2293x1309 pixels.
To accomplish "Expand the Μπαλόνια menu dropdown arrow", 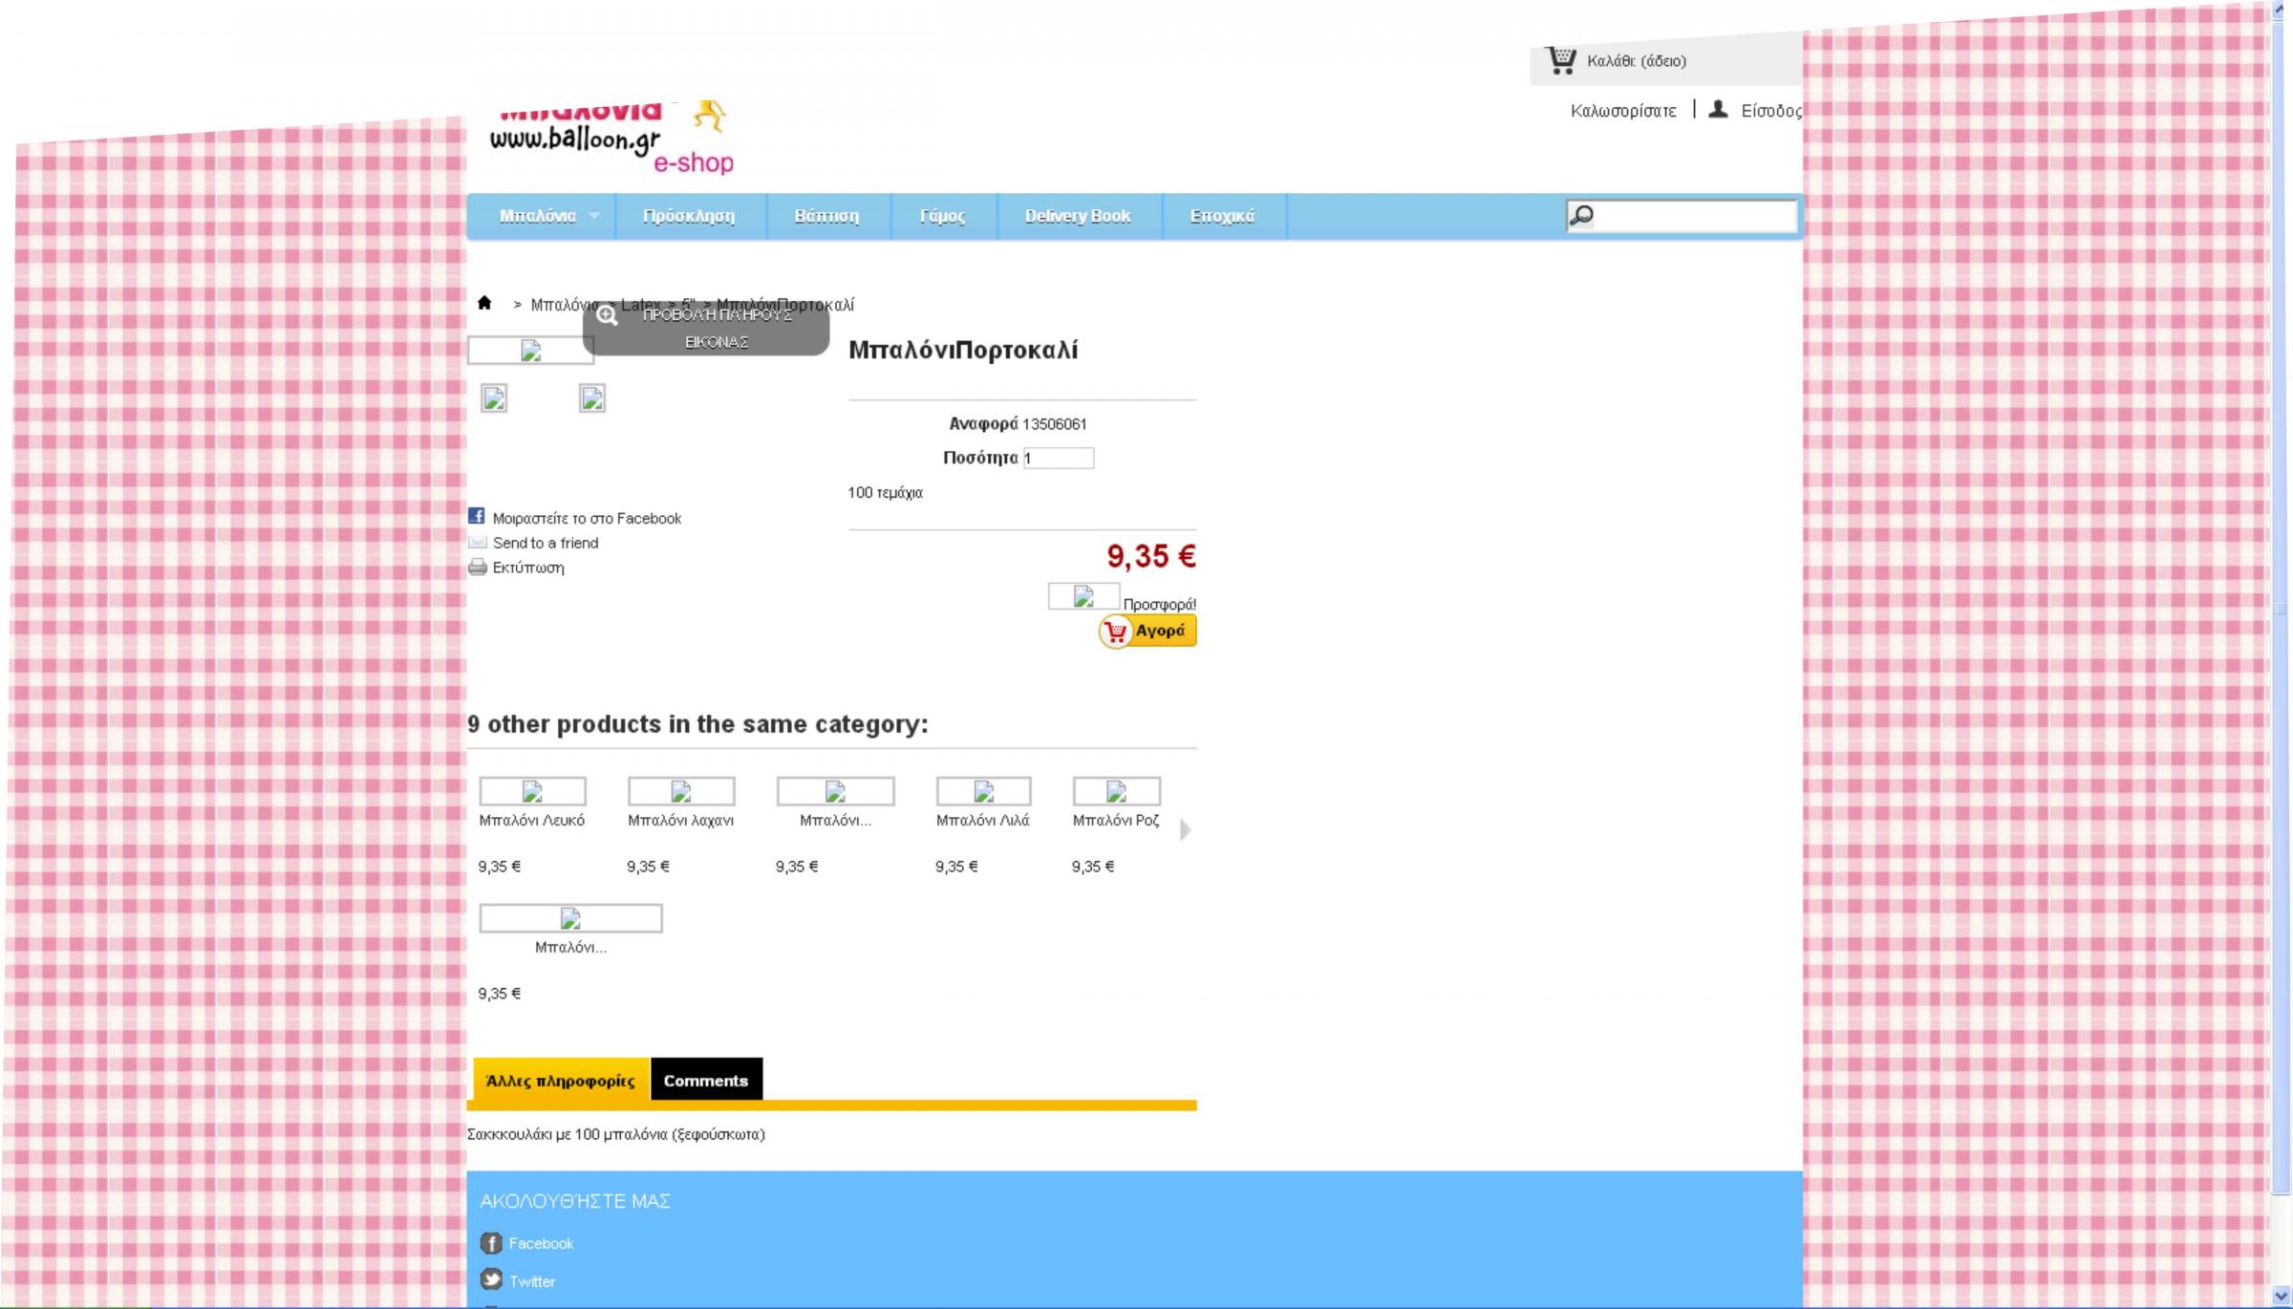I will [x=594, y=216].
